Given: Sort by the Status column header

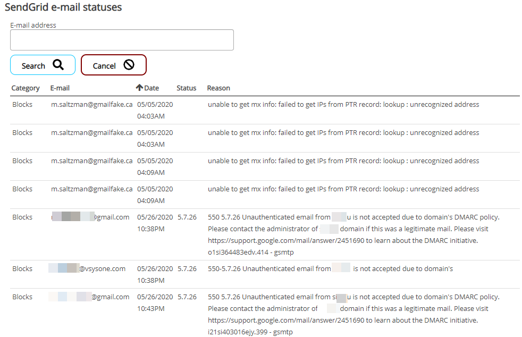Looking at the screenshot, I should (187, 88).
